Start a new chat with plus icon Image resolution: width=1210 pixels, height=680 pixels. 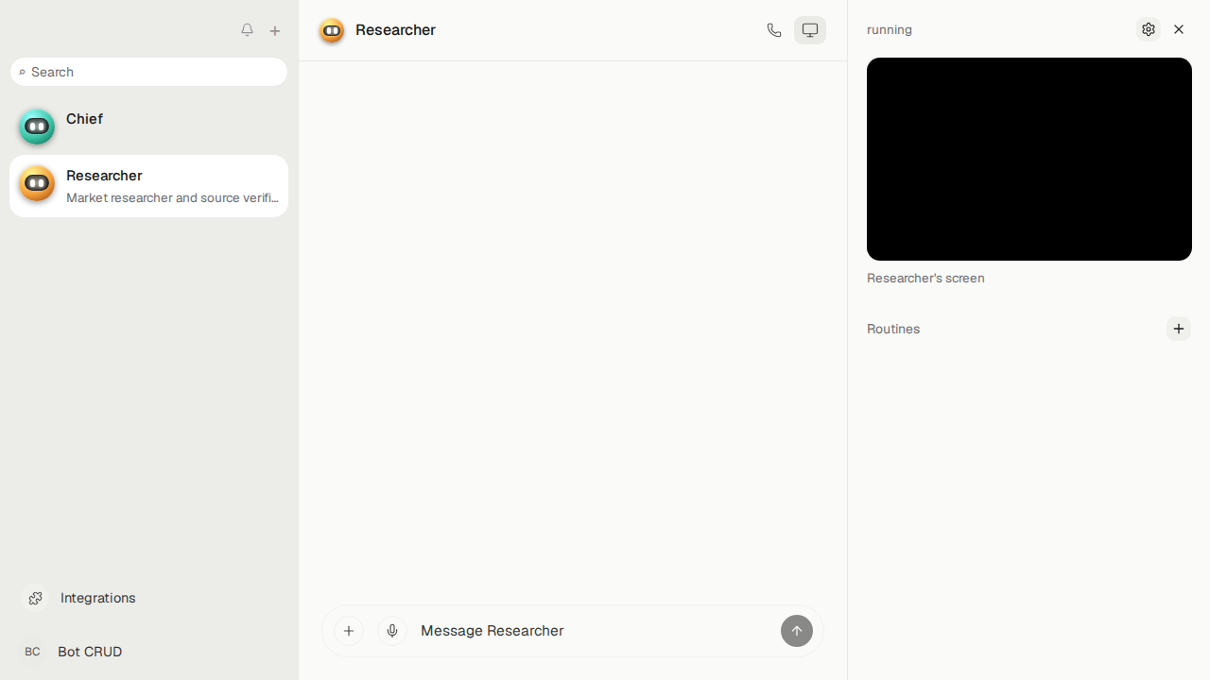pos(275,31)
